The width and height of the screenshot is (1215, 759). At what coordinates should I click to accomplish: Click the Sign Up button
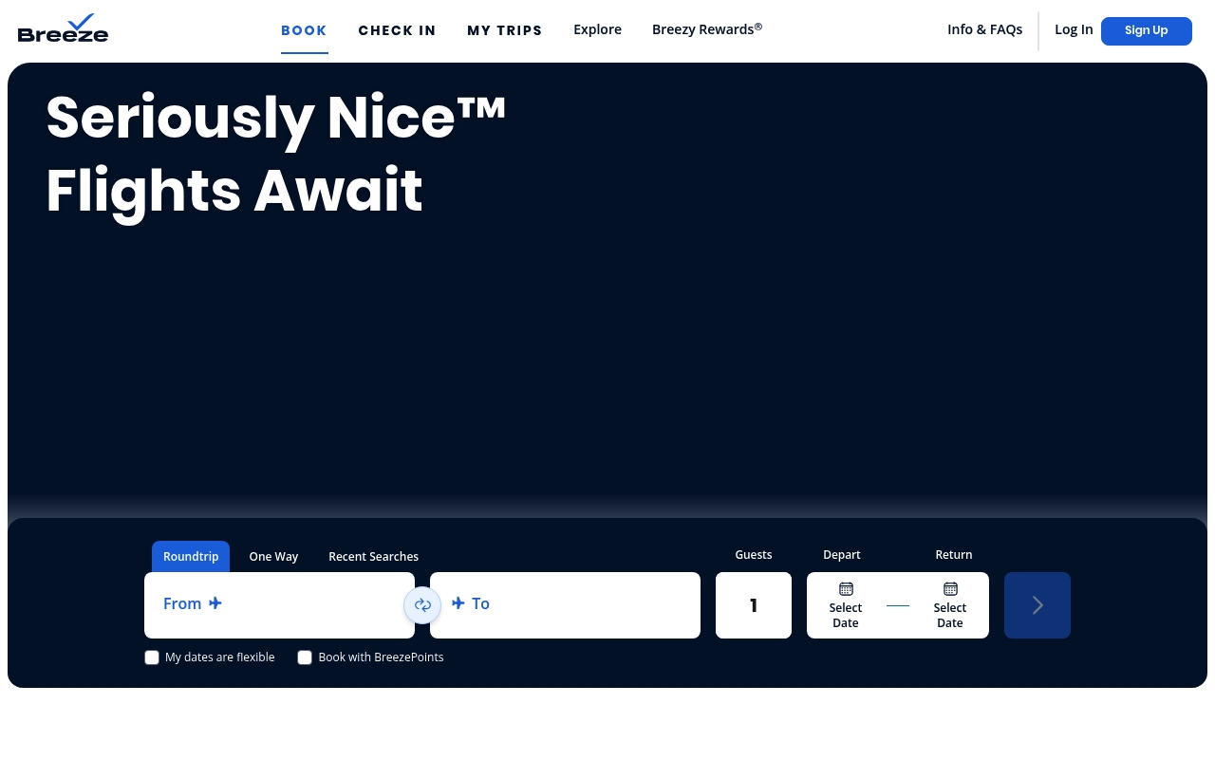[1147, 30]
